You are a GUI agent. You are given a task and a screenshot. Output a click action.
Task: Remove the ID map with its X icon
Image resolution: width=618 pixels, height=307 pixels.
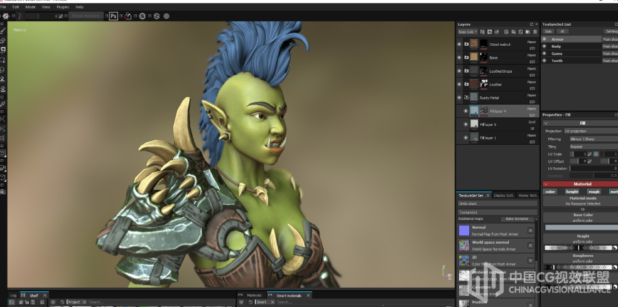531,261
